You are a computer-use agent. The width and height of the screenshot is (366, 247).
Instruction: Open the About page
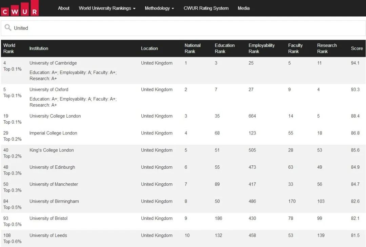[63, 8]
